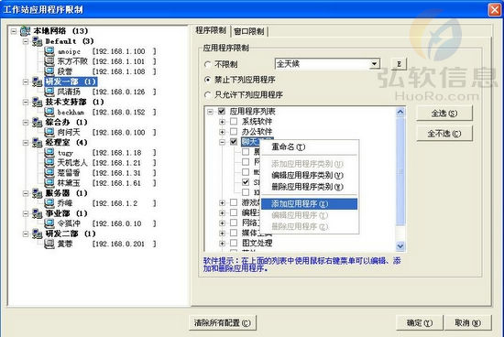Select the 黄蓉 computer icon

pyautogui.click(x=49, y=244)
